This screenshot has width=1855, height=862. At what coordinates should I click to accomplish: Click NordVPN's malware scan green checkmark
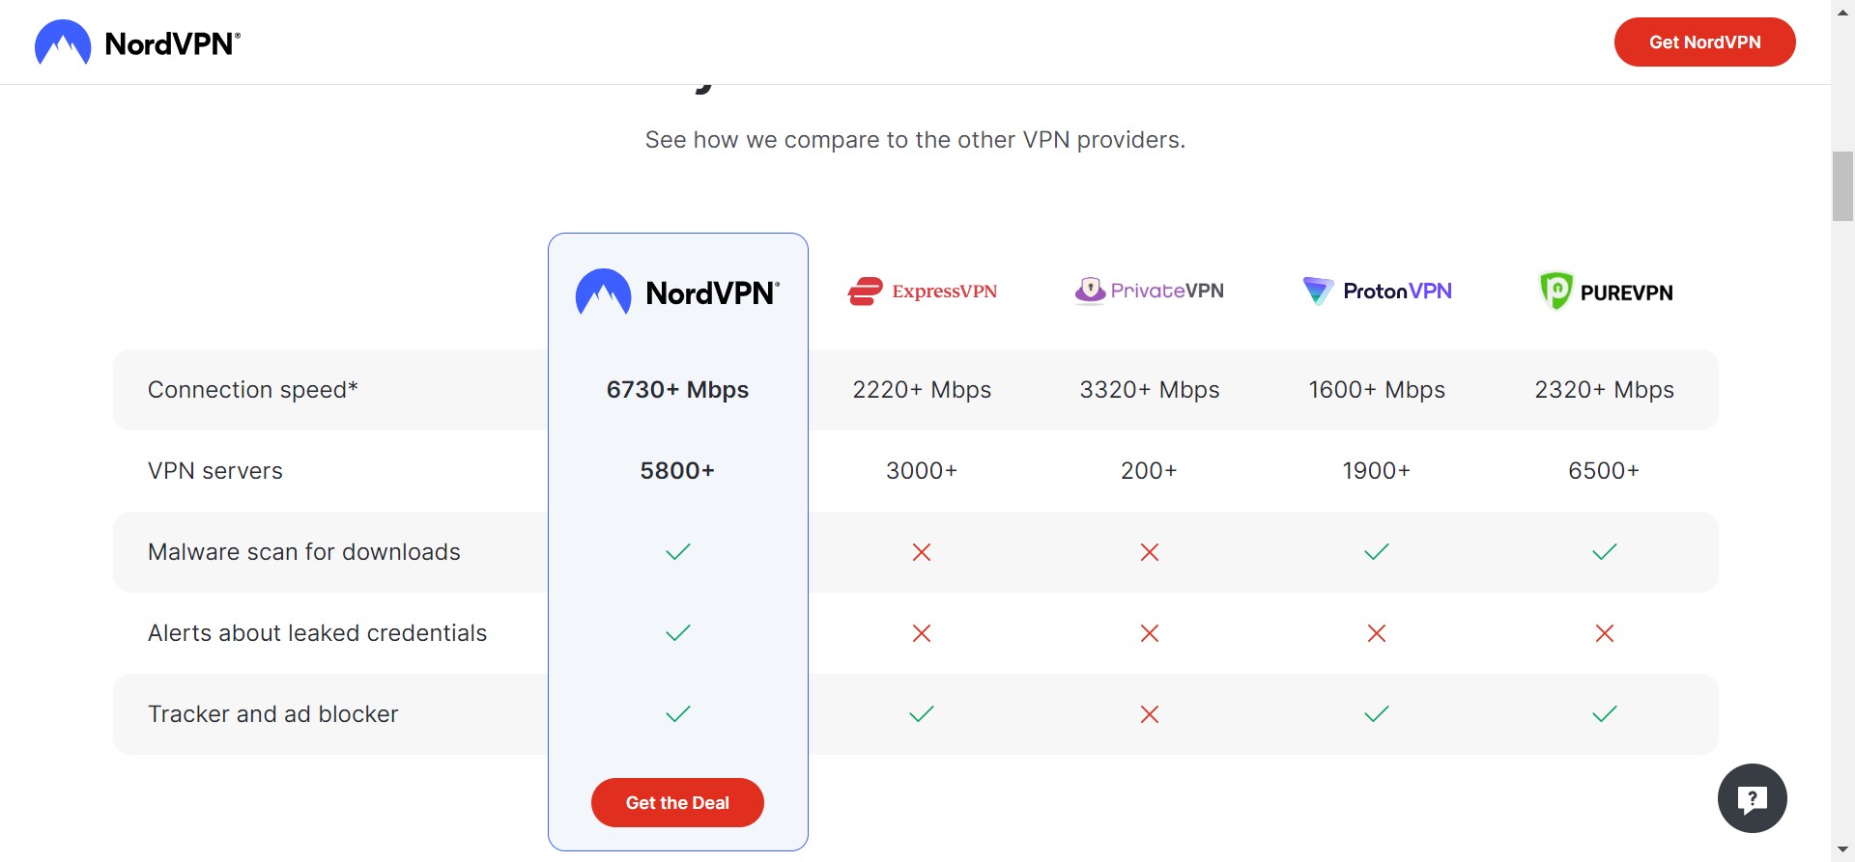point(678,552)
